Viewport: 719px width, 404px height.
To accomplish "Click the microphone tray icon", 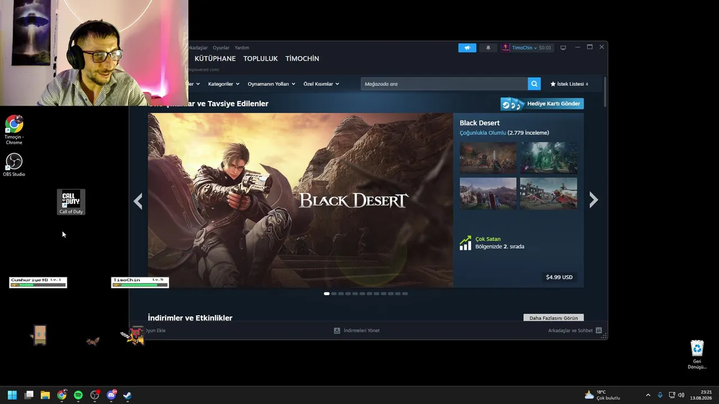I will pyautogui.click(x=660, y=395).
